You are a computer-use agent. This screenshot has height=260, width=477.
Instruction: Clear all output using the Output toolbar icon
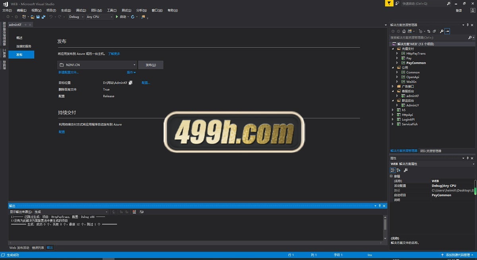[x=134, y=212]
